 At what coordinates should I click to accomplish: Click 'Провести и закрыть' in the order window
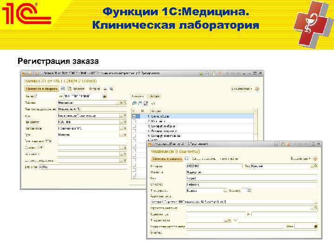click(x=42, y=88)
